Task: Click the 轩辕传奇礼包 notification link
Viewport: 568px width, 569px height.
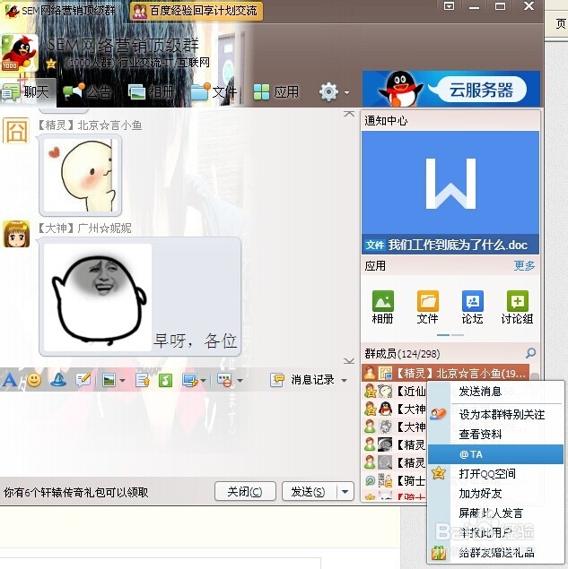Action: 75,492
